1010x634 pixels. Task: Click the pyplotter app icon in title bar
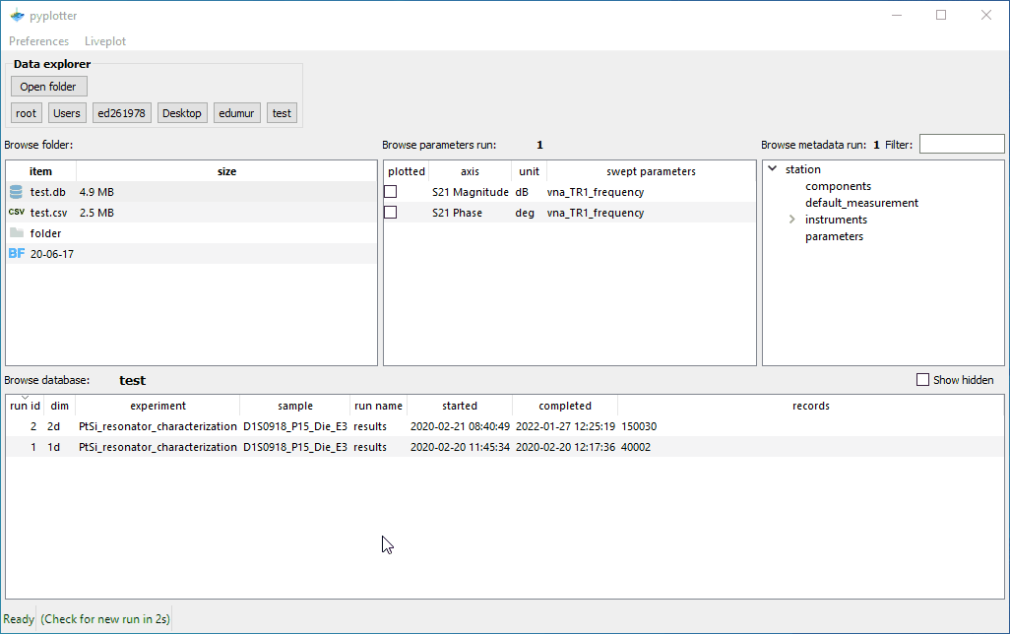point(18,16)
